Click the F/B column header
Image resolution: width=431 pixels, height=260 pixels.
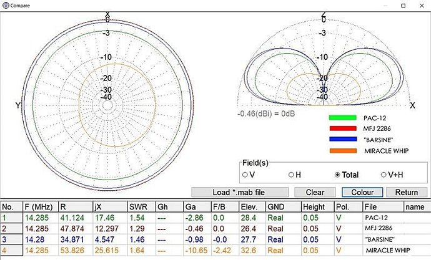click(225, 207)
